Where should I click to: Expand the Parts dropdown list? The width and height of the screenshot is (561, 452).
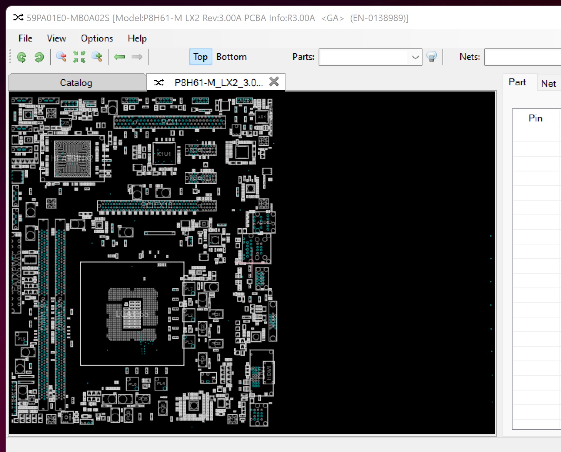coord(415,57)
